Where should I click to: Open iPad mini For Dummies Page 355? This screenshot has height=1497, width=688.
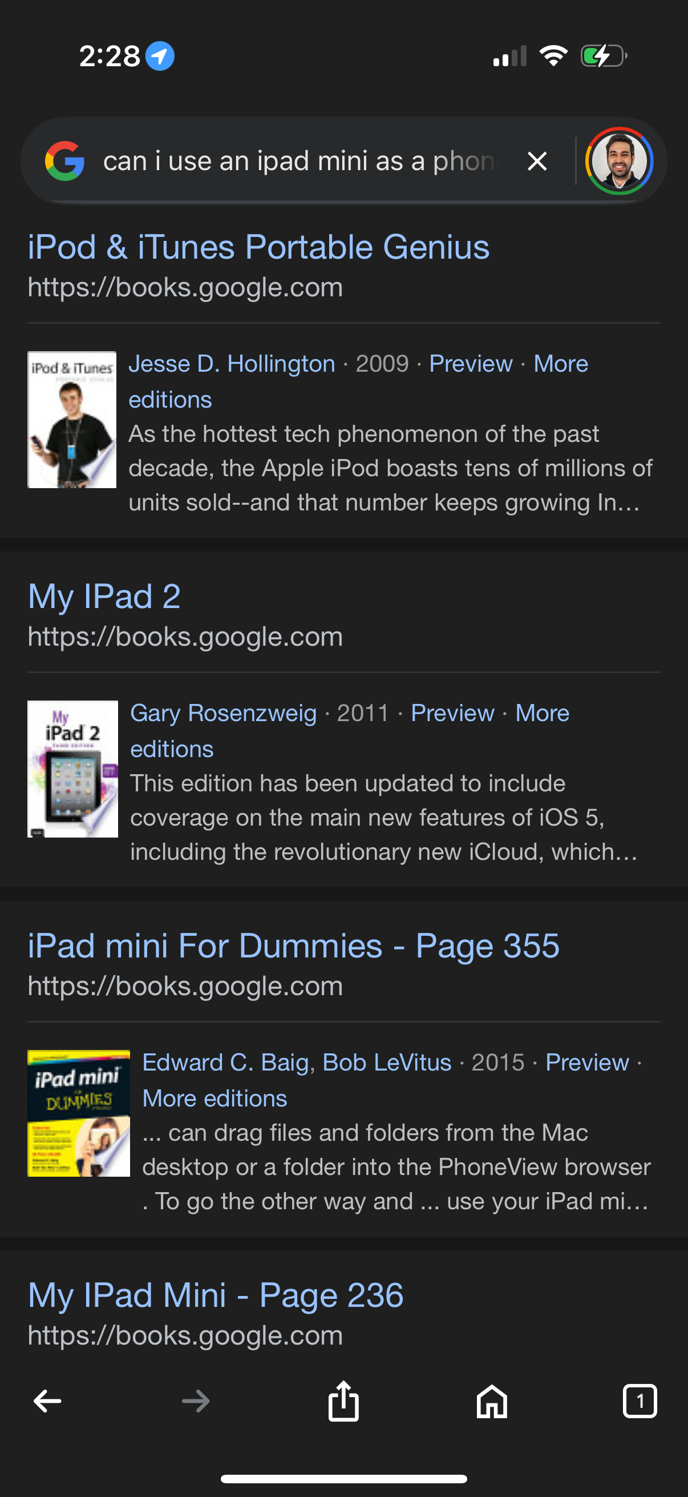click(293, 945)
